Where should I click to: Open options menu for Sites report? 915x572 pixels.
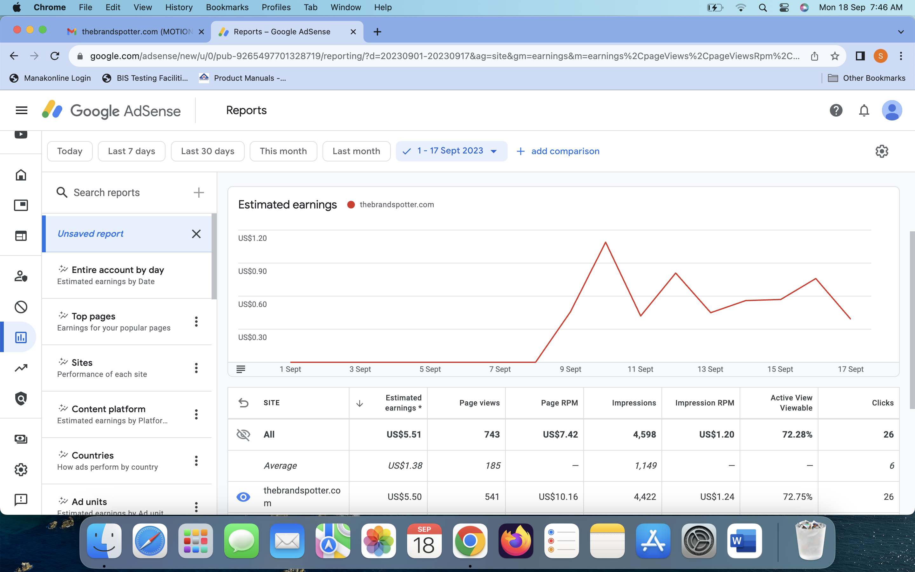point(196,368)
